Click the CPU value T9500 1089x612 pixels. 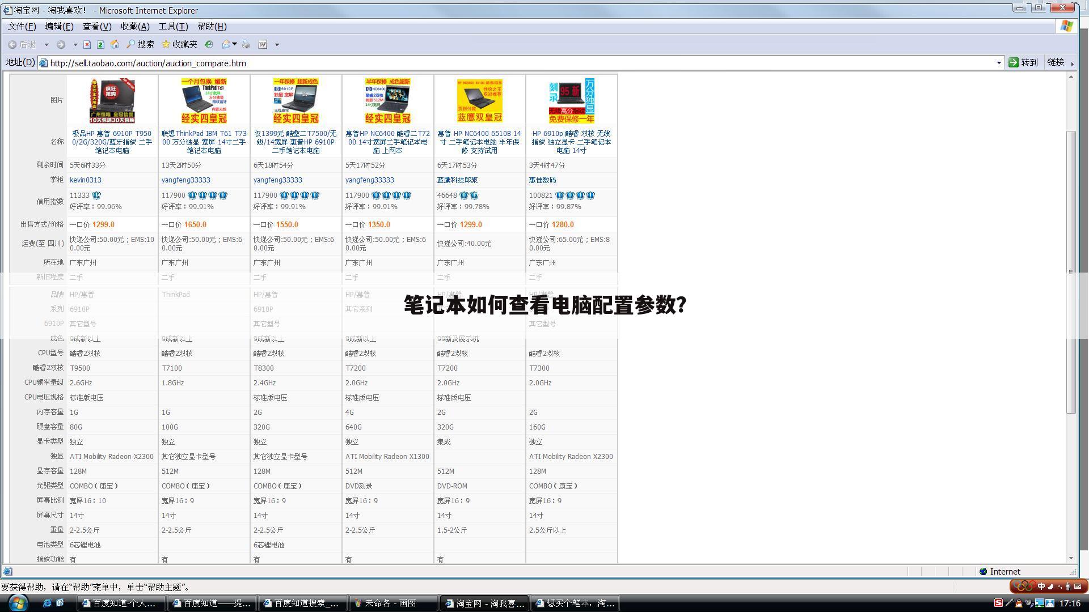(80, 368)
